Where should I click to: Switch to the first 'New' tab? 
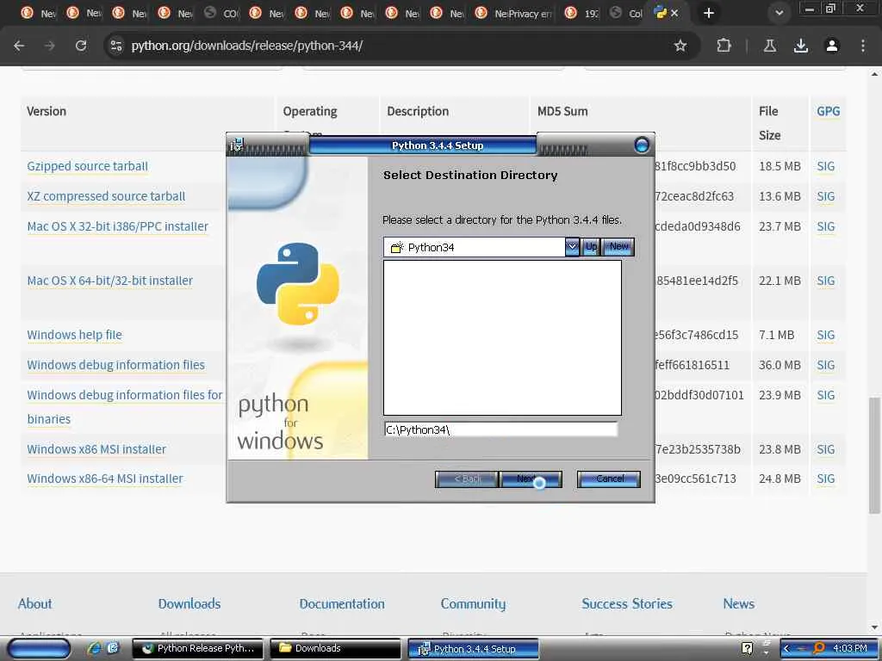[x=38, y=13]
